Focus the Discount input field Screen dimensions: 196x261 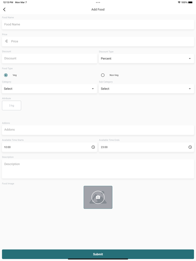pos(49,58)
